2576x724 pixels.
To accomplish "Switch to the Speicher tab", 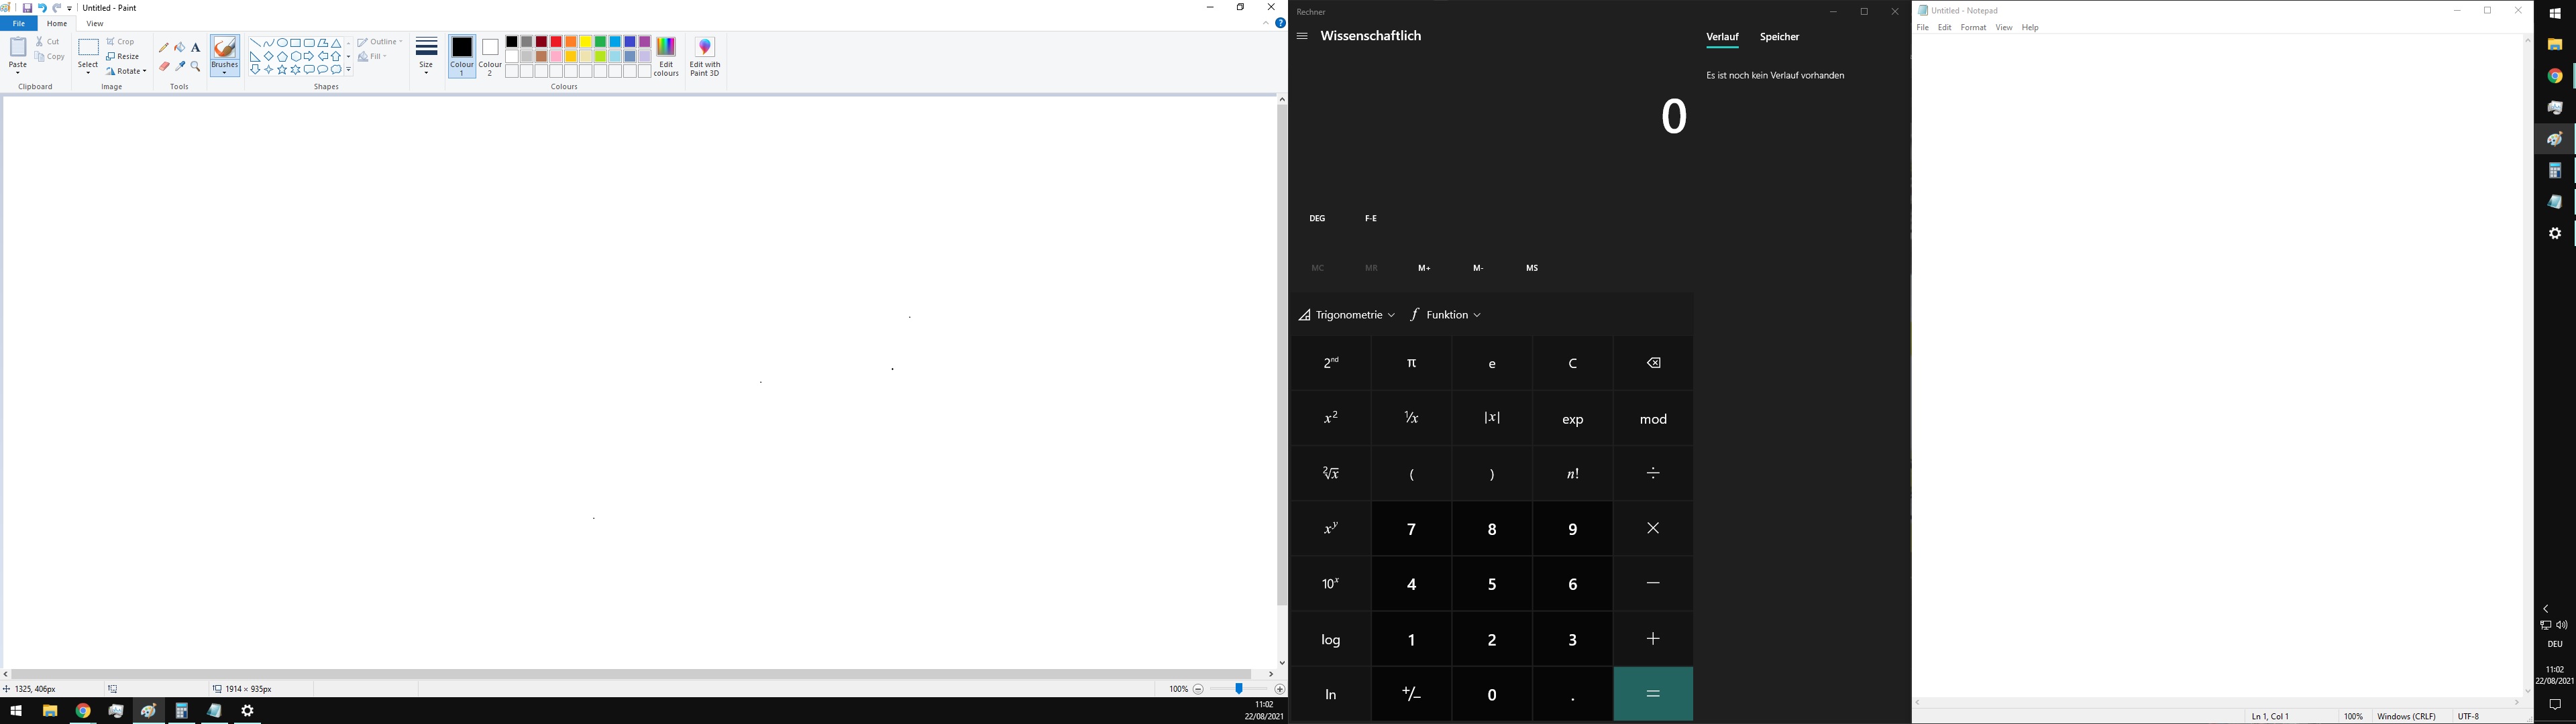I will pyautogui.click(x=1779, y=37).
